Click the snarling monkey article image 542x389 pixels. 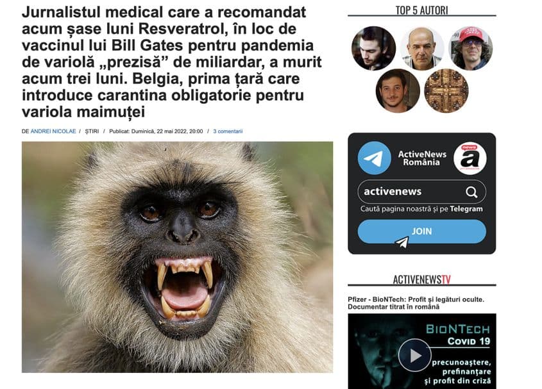click(x=177, y=257)
